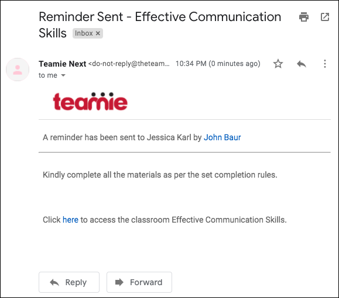The width and height of the screenshot is (339, 298).
Task: Select the sender name Teamie Next
Action: coord(63,64)
